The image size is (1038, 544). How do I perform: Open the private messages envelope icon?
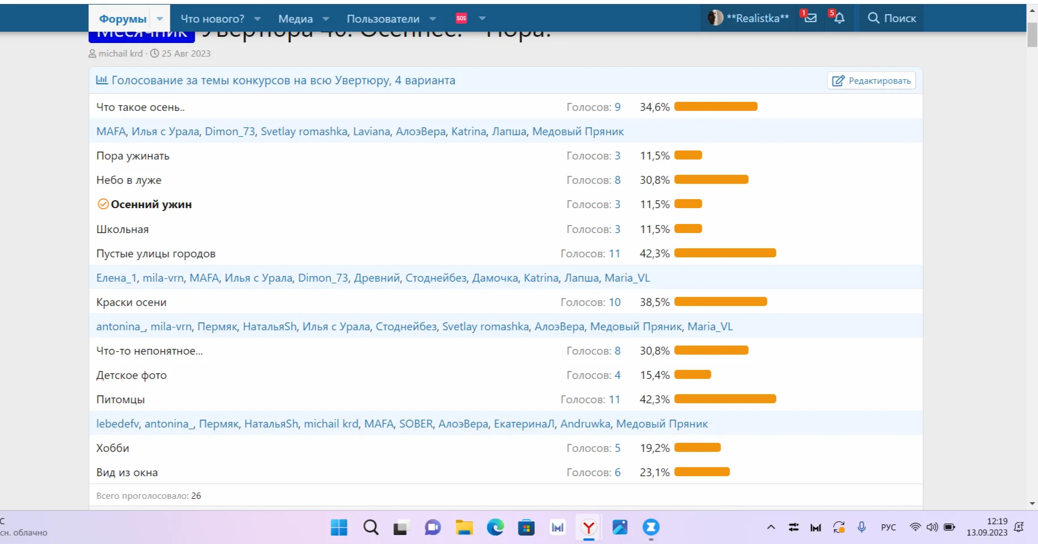pyautogui.click(x=810, y=18)
